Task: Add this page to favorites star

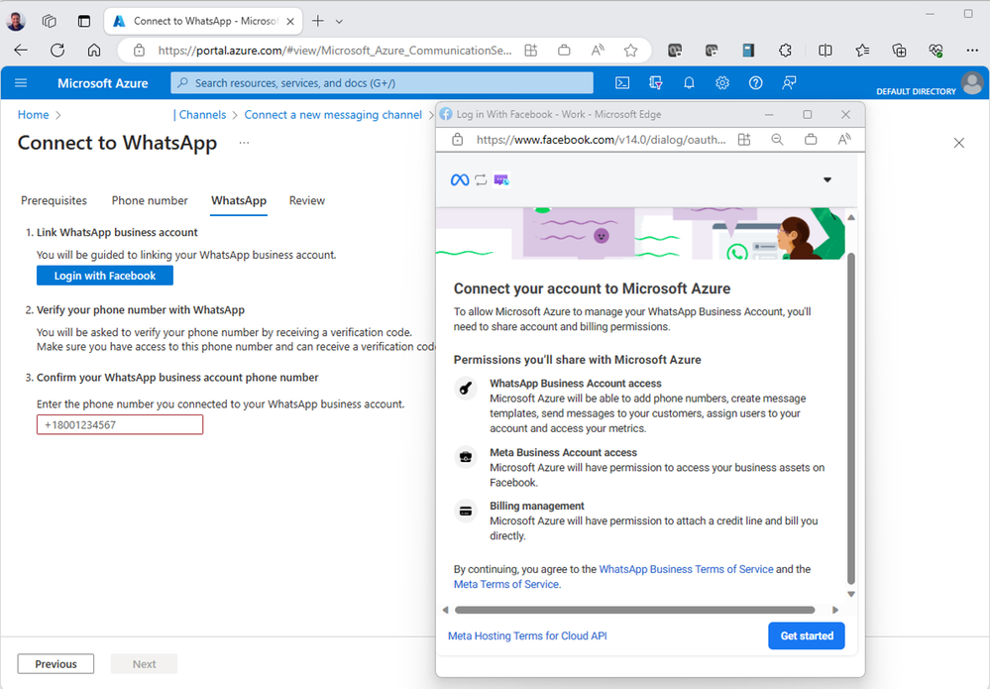Action: 630,51
